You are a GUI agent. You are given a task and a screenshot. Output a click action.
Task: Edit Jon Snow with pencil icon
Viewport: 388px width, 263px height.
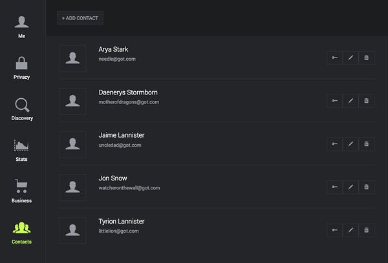click(x=350, y=187)
